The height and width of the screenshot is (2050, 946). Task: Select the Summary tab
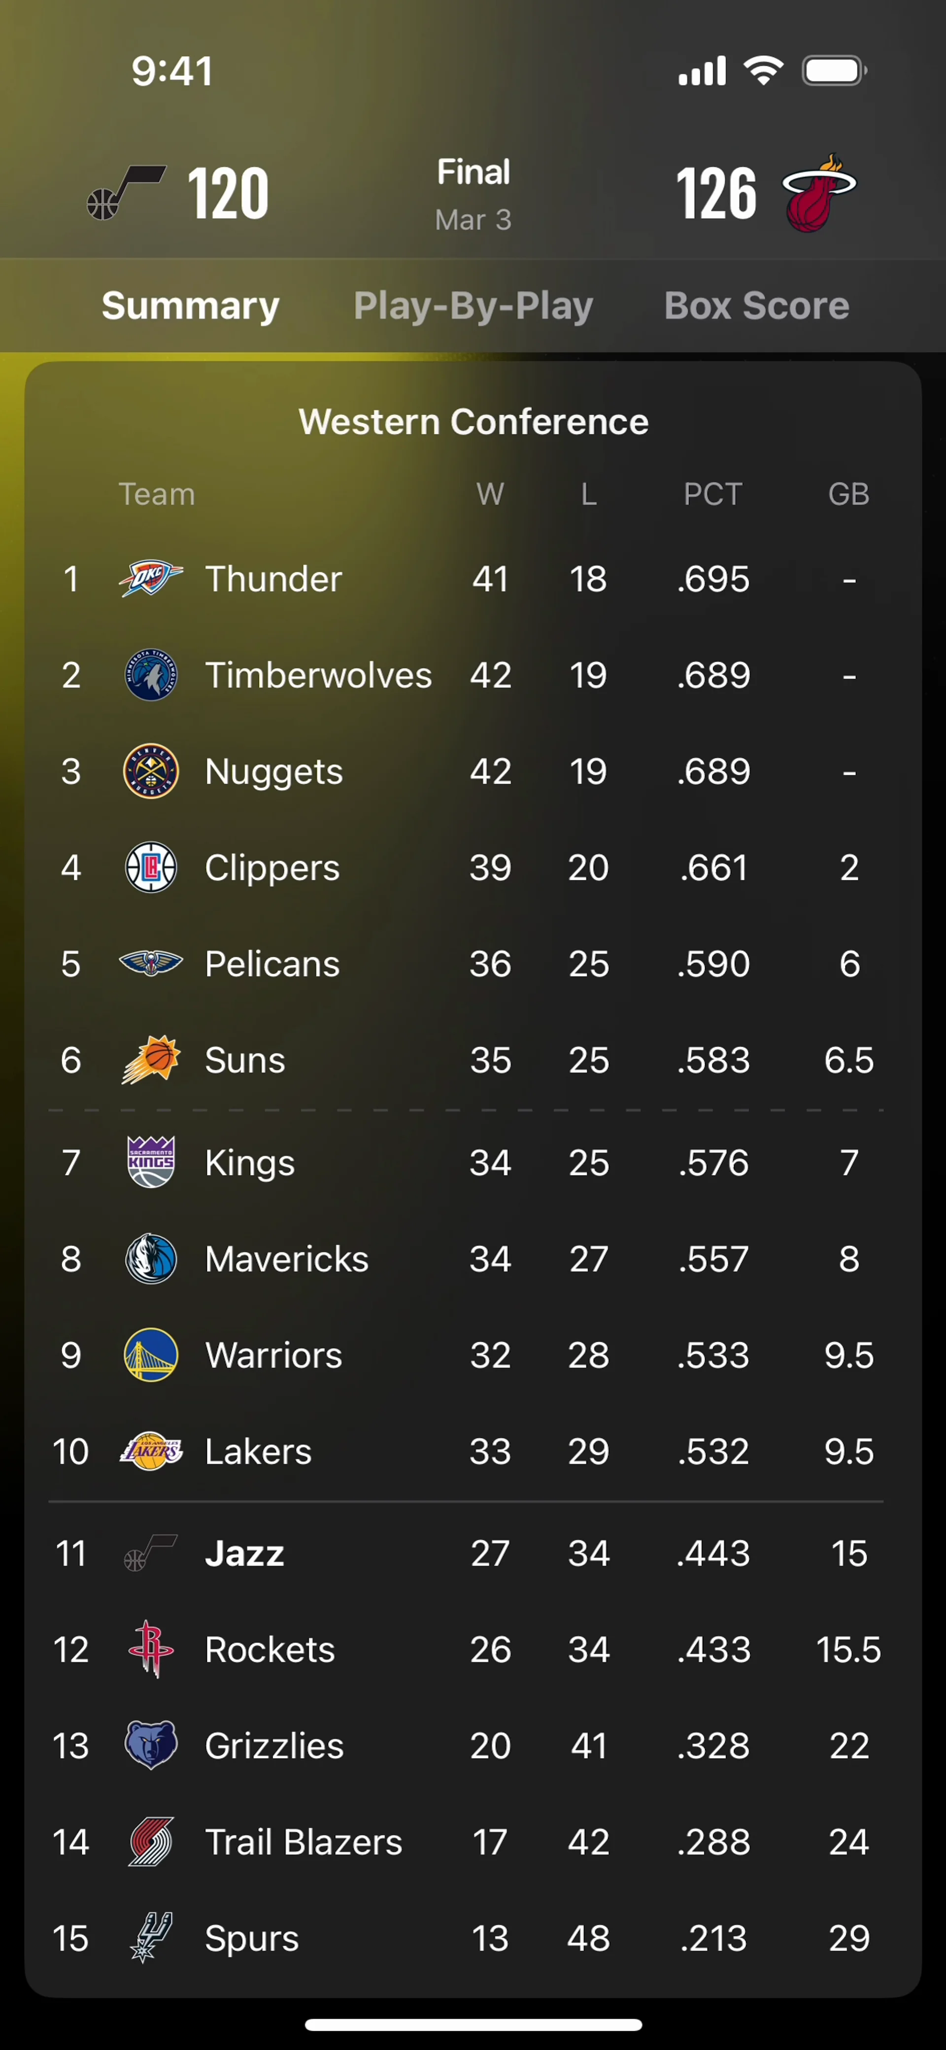pyautogui.click(x=191, y=307)
